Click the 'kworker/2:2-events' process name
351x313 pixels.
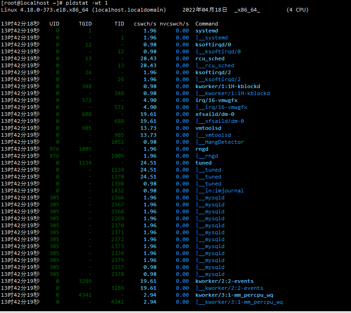tap(225, 281)
